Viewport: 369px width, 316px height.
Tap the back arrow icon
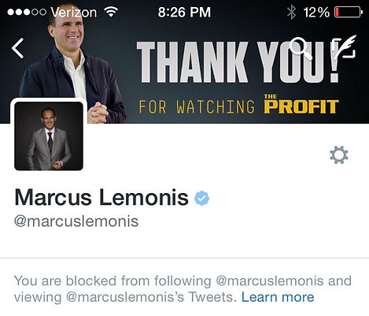click(18, 48)
